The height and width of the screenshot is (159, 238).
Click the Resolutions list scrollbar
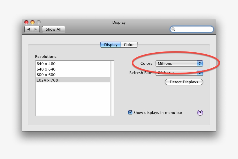pos(112,88)
